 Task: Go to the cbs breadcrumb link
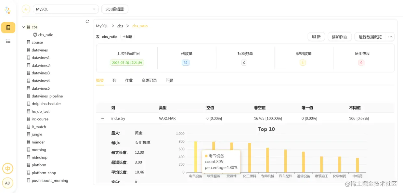pyautogui.click(x=120, y=26)
